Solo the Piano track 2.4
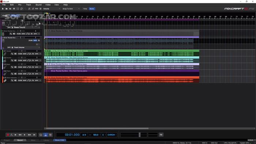This screenshot has height=144, width=256. point(25,74)
